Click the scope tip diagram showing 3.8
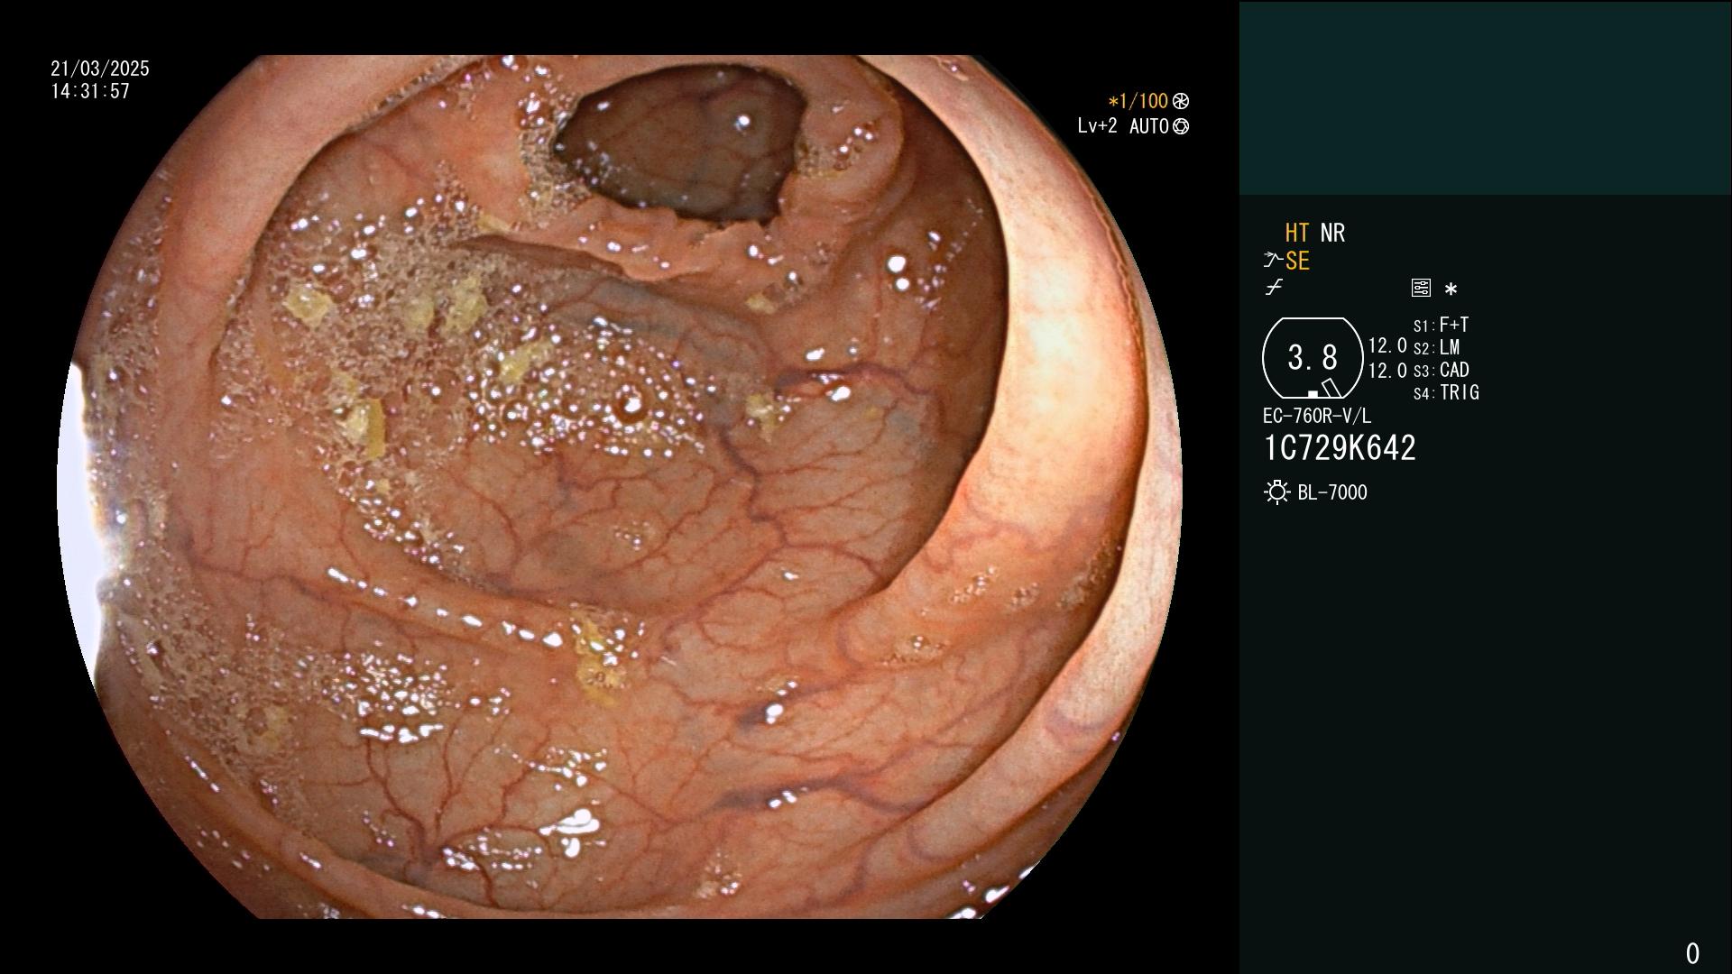Image resolution: width=1732 pixels, height=974 pixels. tap(1313, 358)
